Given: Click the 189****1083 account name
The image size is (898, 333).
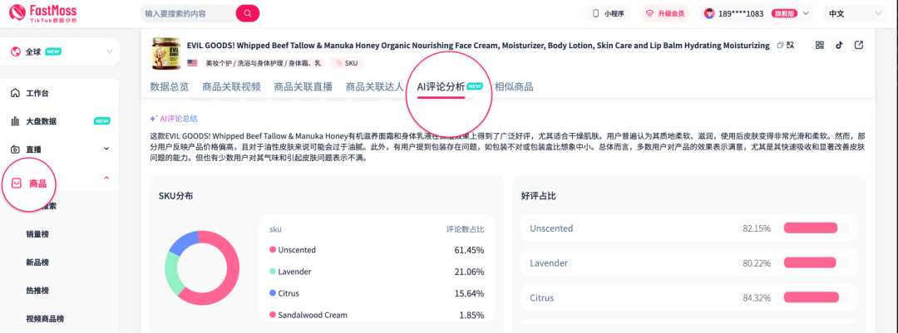Looking at the screenshot, I should [x=741, y=14].
